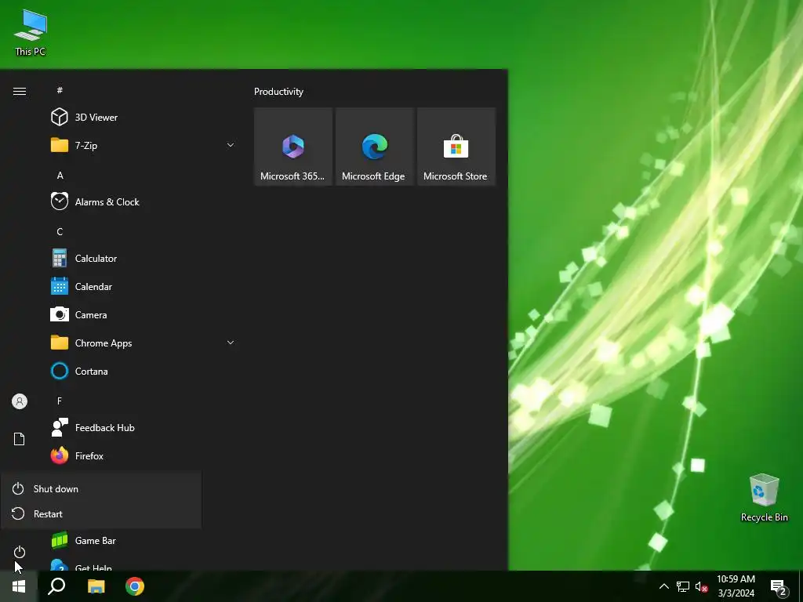Click the letter A section header
The width and height of the screenshot is (803, 602).
(x=60, y=175)
